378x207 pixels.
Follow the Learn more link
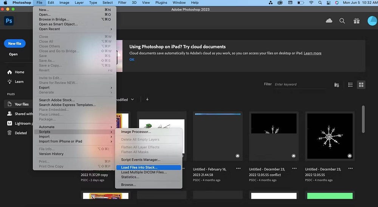(x=313, y=53)
